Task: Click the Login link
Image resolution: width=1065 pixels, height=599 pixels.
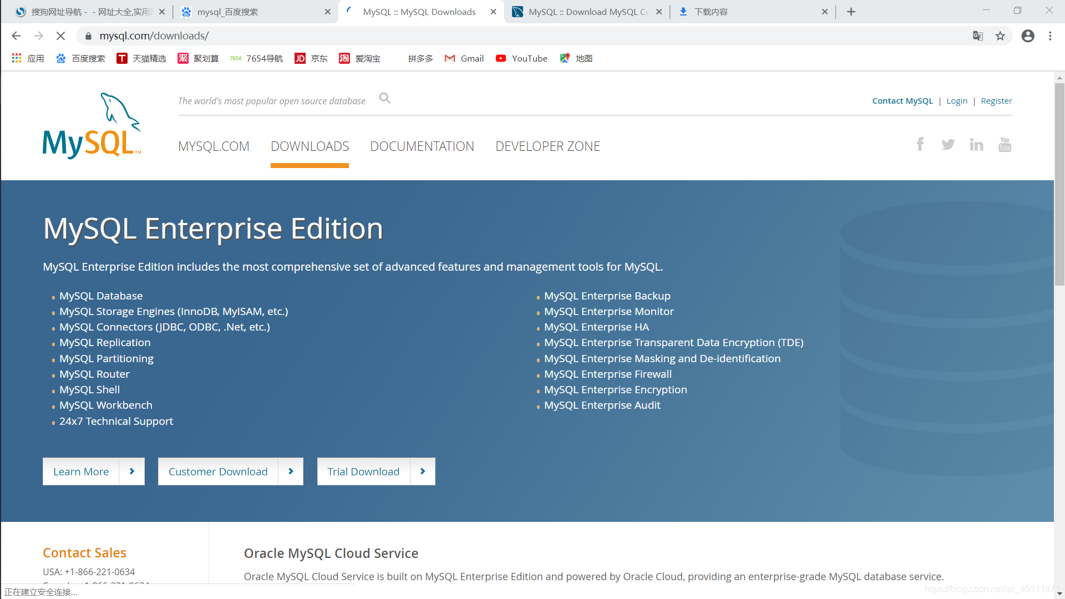Action: [957, 101]
